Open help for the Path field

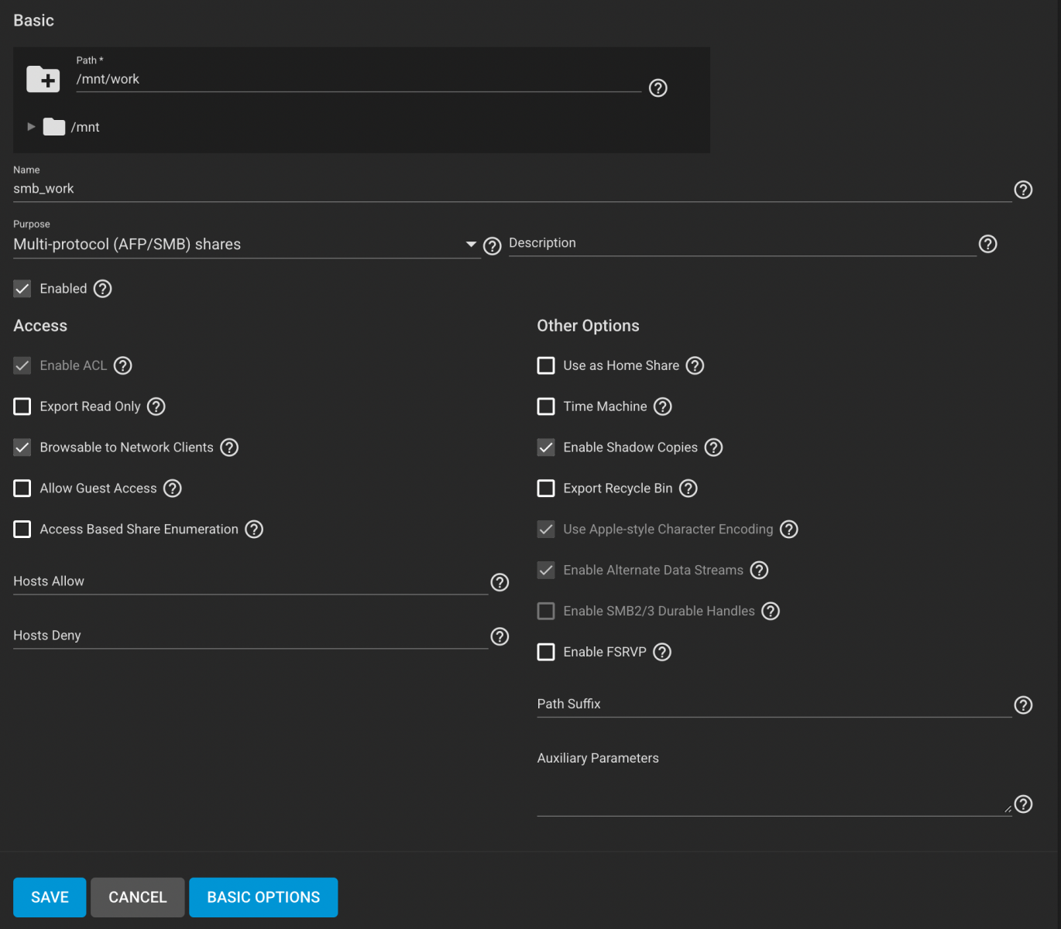coord(658,88)
